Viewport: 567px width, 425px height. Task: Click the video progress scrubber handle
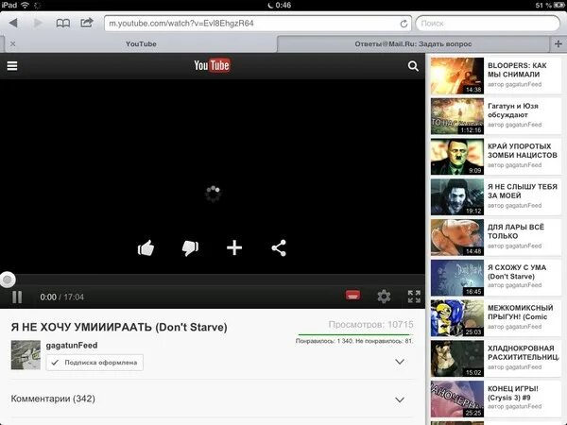point(8,280)
